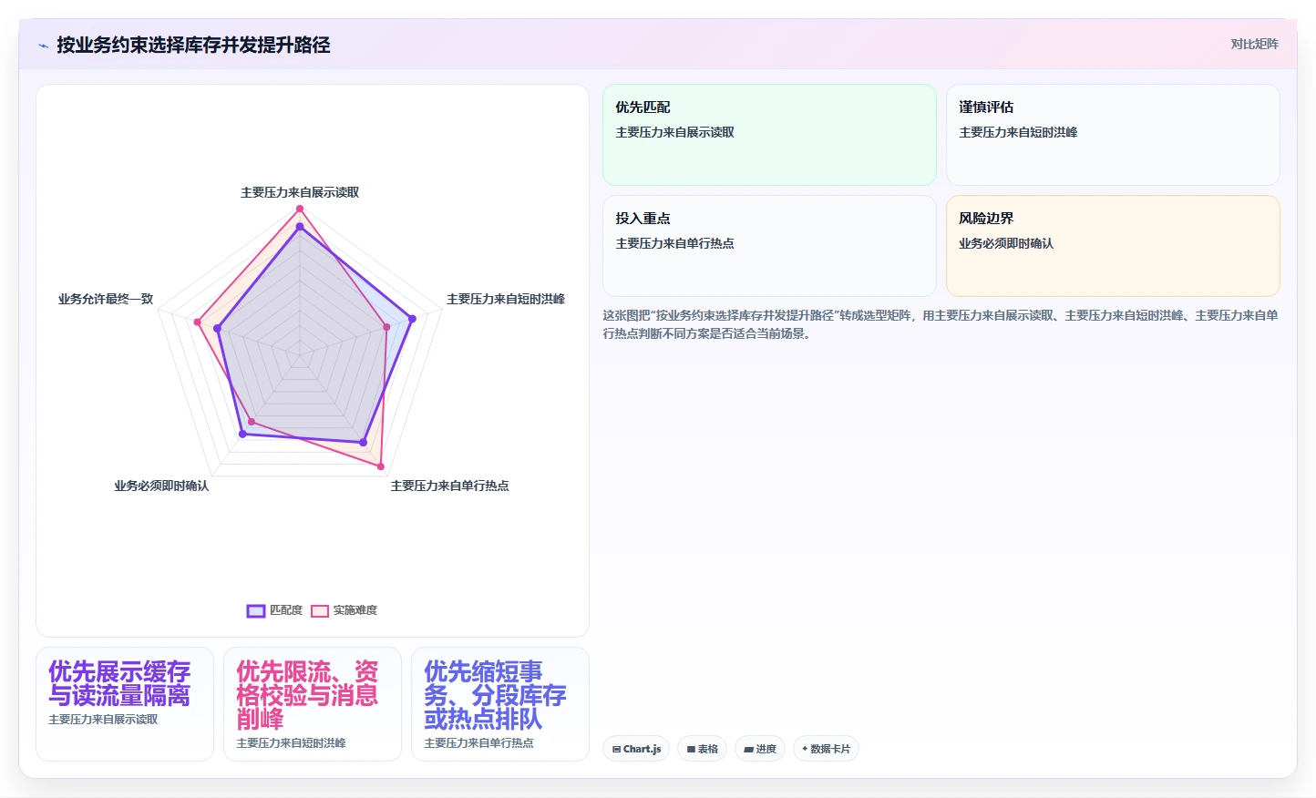Select the 表格 tag
Viewport: 1316px width, 798px height.
(702, 749)
